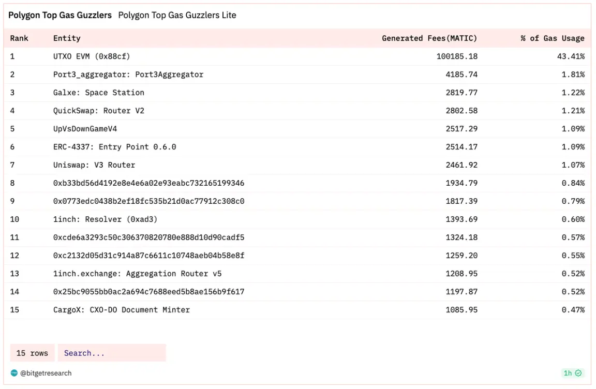Image resolution: width=596 pixels, height=389 pixels.
Task: Click the bitgetresearch avatar icon
Action: coord(14,373)
